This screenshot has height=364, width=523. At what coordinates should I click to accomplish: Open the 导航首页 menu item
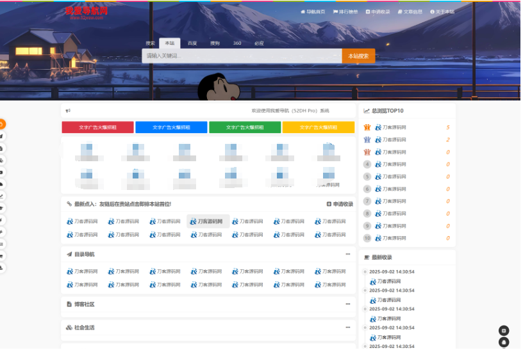pos(313,12)
